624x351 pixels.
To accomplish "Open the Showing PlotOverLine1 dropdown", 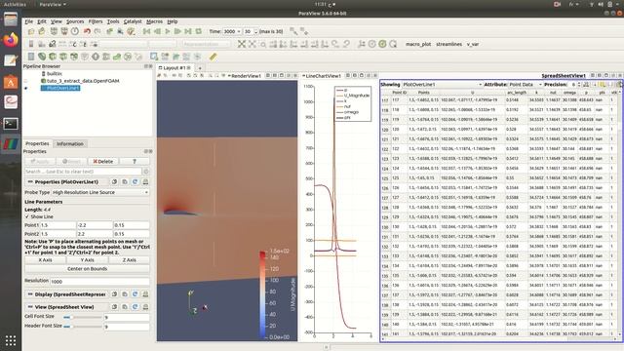I will click(442, 85).
